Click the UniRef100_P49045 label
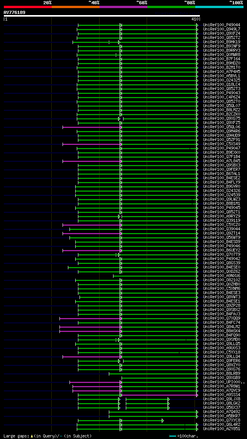The width and height of the screenshot is (247, 439). pos(222,208)
